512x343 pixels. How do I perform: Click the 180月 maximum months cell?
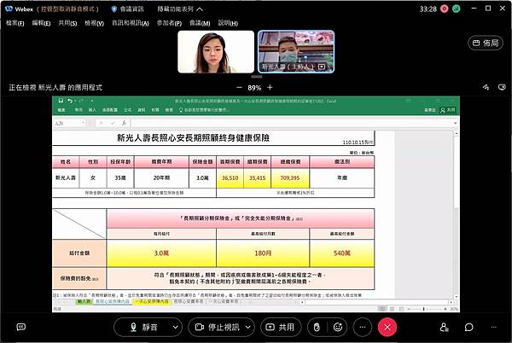[x=263, y=253]
